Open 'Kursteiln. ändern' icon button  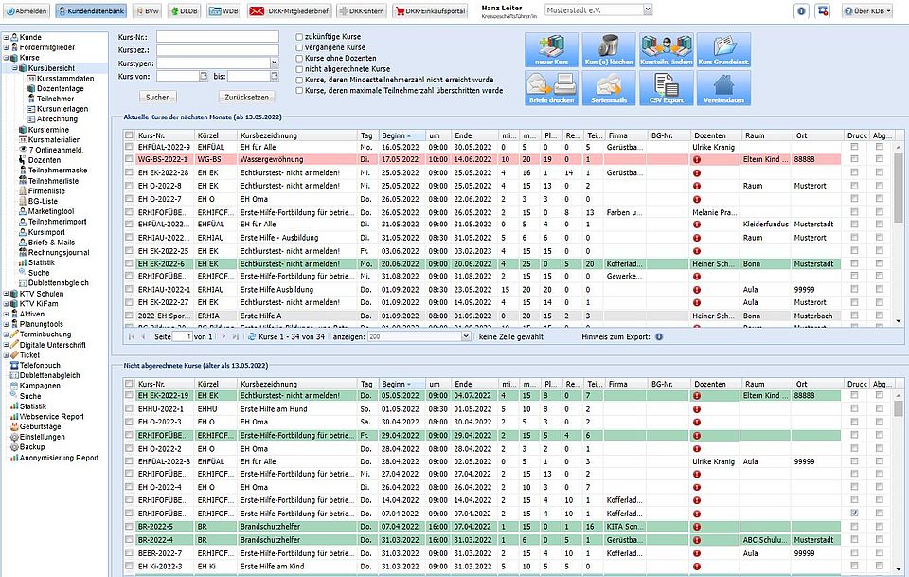point(666,50)
